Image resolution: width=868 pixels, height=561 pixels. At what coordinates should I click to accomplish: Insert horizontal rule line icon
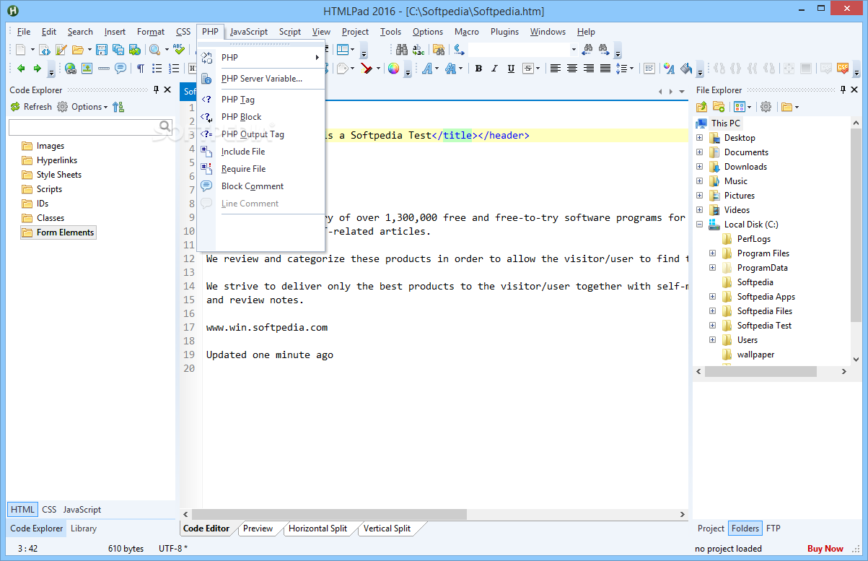pos(104,69)
